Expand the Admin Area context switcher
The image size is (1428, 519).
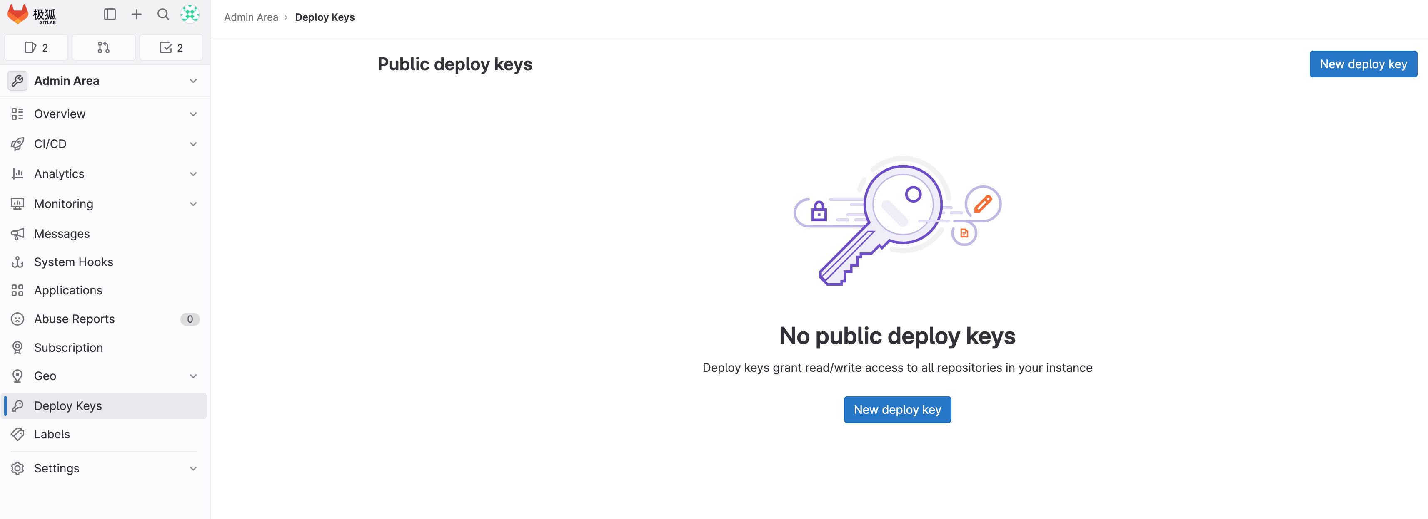pos(104,81)
